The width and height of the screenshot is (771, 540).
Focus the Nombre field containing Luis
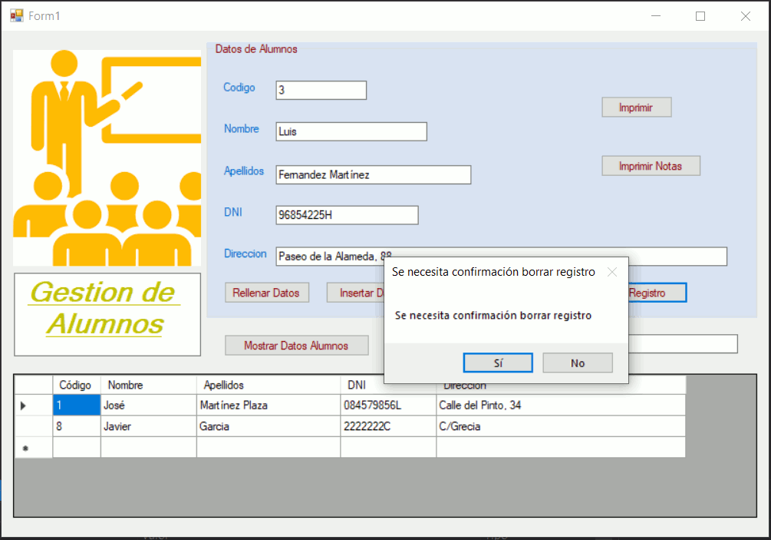[x=351, y=131]
